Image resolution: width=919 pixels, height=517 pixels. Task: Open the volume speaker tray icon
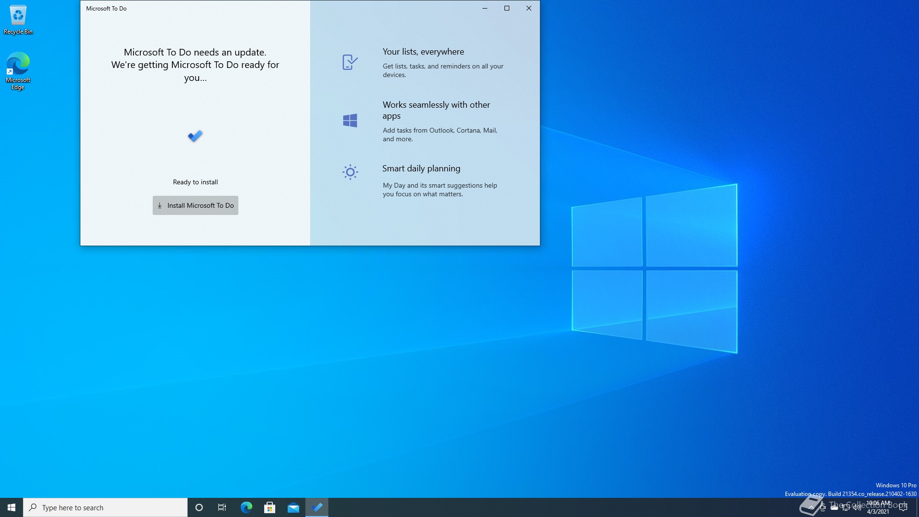click(x=857, y=507)
